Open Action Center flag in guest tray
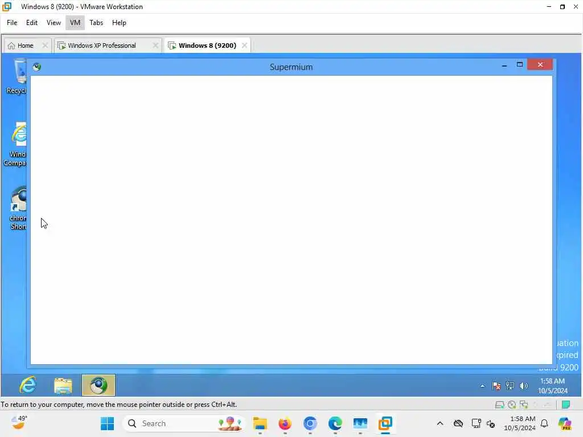Image resolution: width=583 pixels, height=437 pixels. click(496, 386)
